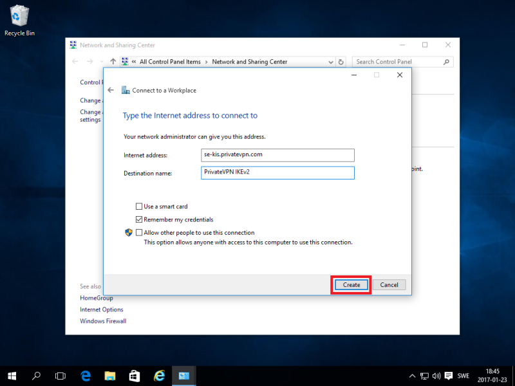Viewport: 515px width, 386px height.
Task: Enable Use a smart card checkbox
Action: 139,207
